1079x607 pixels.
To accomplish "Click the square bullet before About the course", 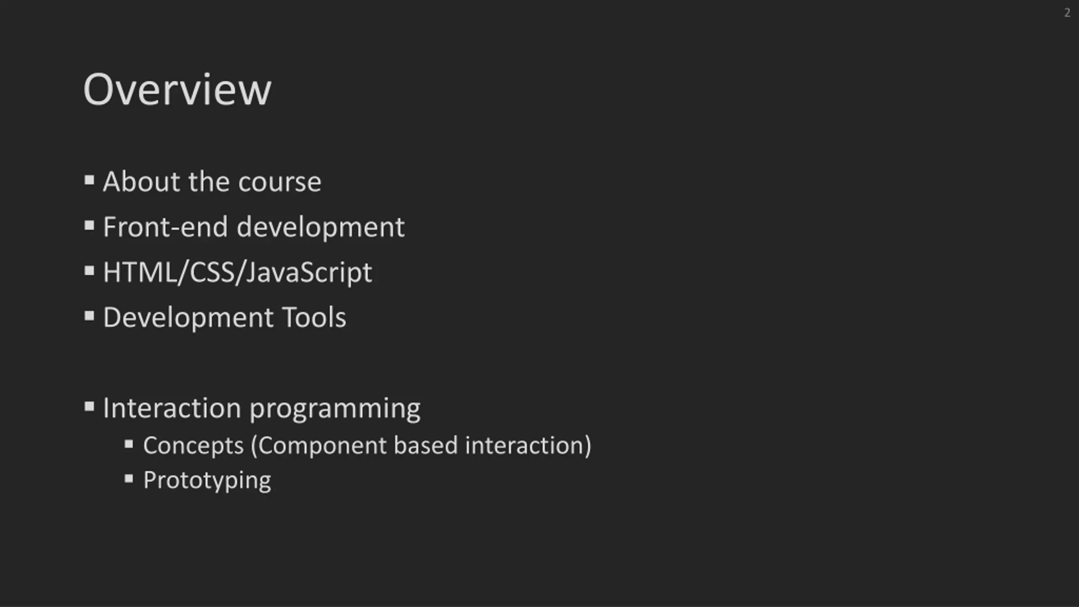I will [x=89, y=180].
